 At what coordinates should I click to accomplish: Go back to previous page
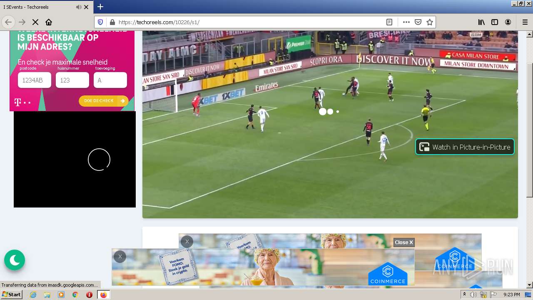[x=8, y=22]
